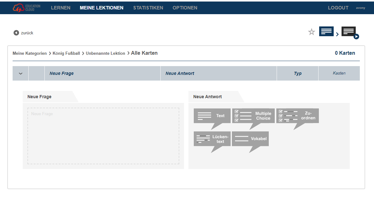Choose the Multiple Choice answer type
This screenshot has width=374, height=203.
(x=253, y=116)
